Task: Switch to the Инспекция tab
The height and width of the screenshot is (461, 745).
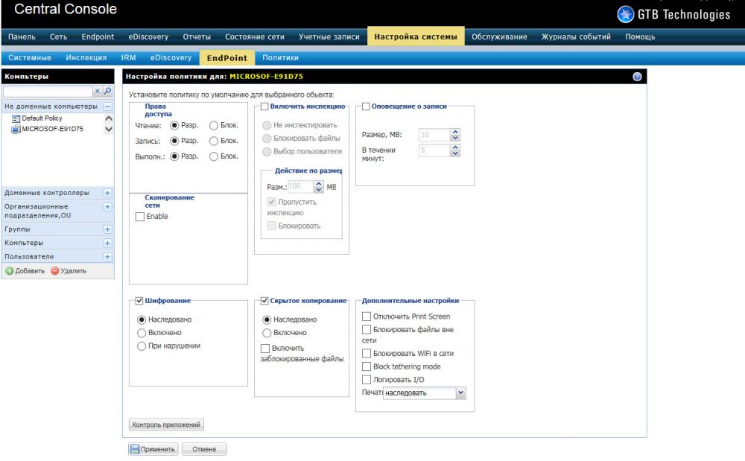Action: pyautogui.click(x=86, y=58)
